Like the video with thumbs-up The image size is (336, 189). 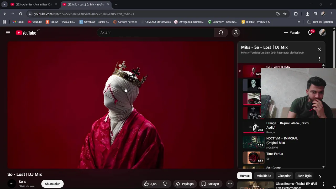(150, 184)
